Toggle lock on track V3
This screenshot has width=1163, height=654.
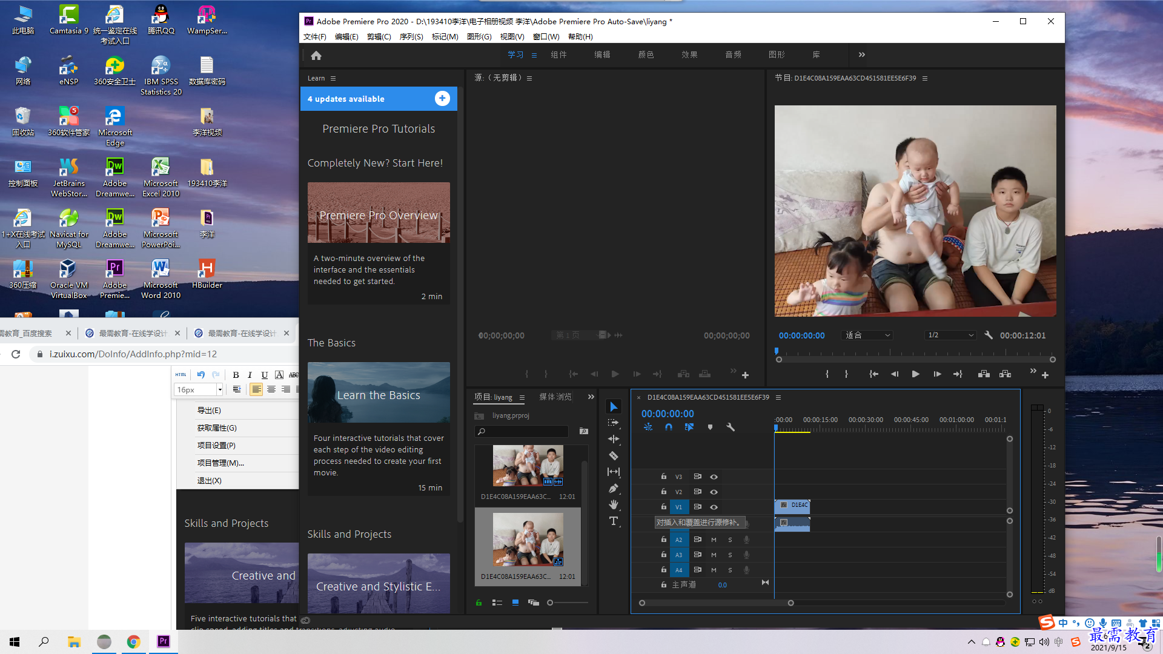point(664,477)
